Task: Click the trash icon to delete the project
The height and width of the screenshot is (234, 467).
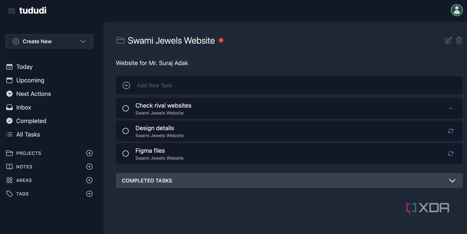Action: [x=459, y=40]
